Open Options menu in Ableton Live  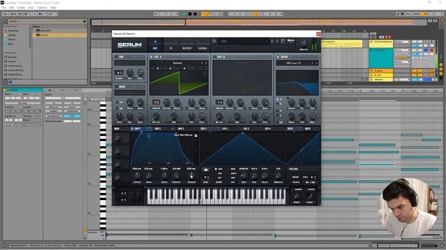tap(42, 8)
